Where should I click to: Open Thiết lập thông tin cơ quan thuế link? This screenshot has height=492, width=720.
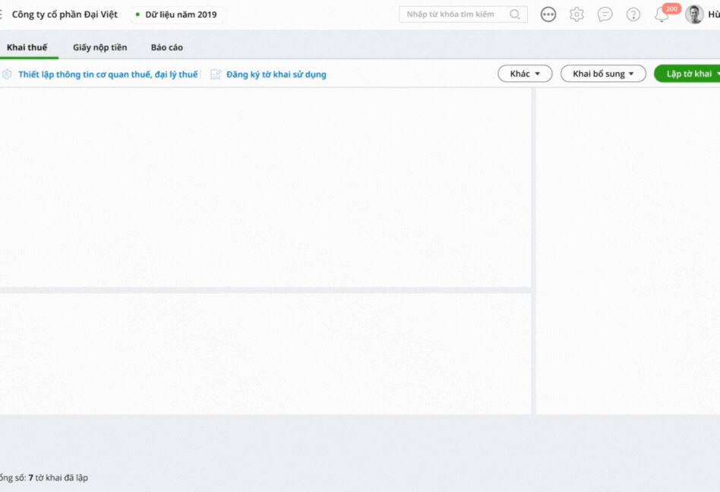[108, 74]
